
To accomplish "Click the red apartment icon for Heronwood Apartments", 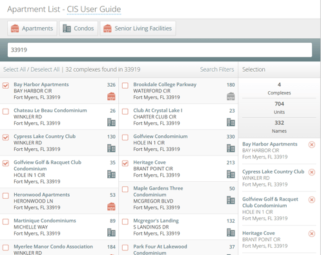I will point(111,206).
